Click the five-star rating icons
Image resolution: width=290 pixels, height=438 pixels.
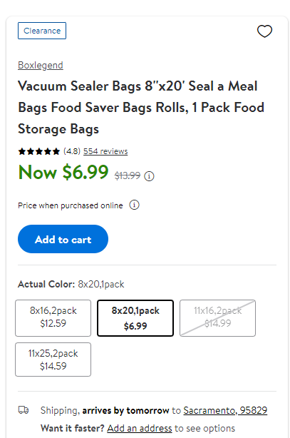click(x=38, y=151)
